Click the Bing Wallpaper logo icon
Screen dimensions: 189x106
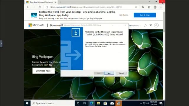tap(34, 15)
